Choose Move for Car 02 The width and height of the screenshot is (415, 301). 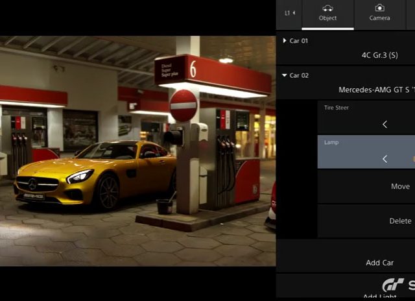[x=400, y=186]
